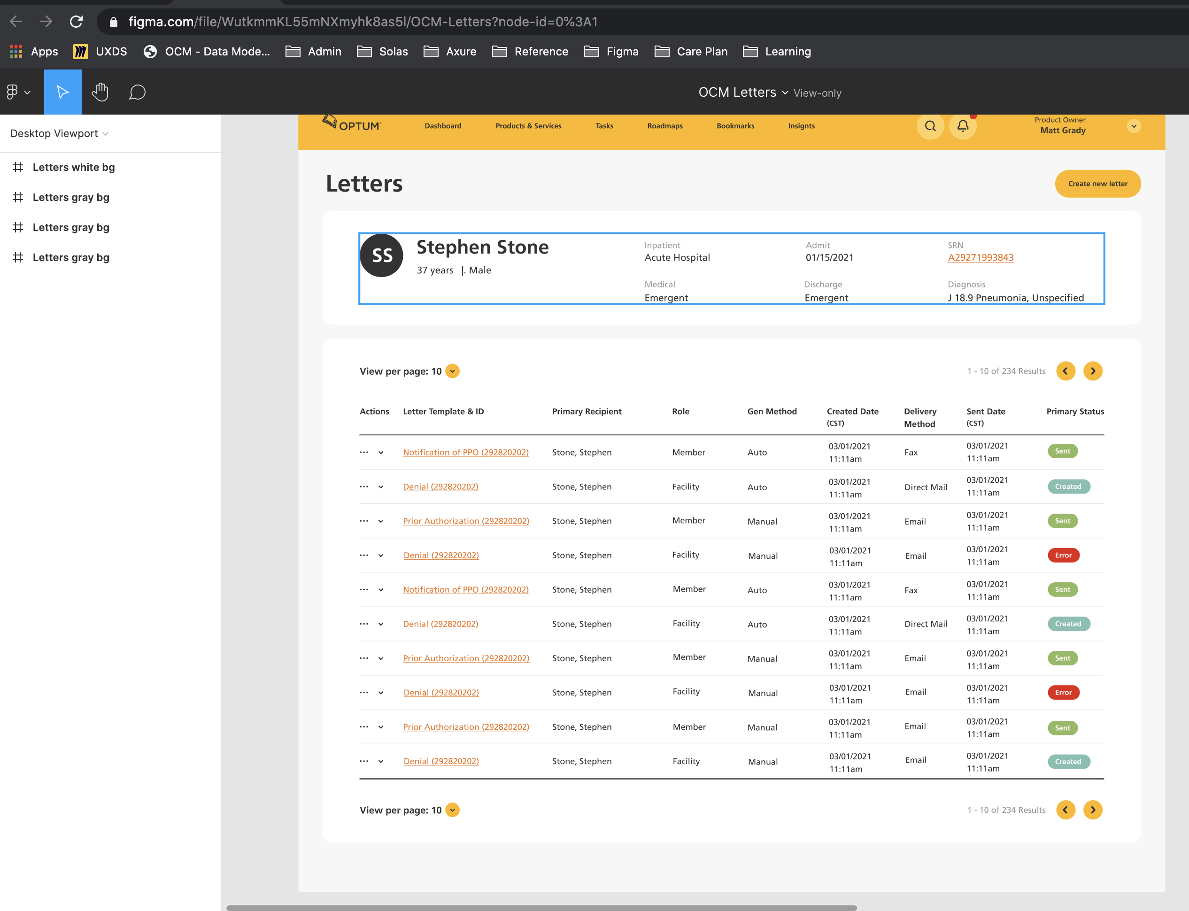Image resolution: width=1189 pixels, height=911 pixels.
Task: Open the Matt Grady account dropdown
Action: (x=1133, y=126)
